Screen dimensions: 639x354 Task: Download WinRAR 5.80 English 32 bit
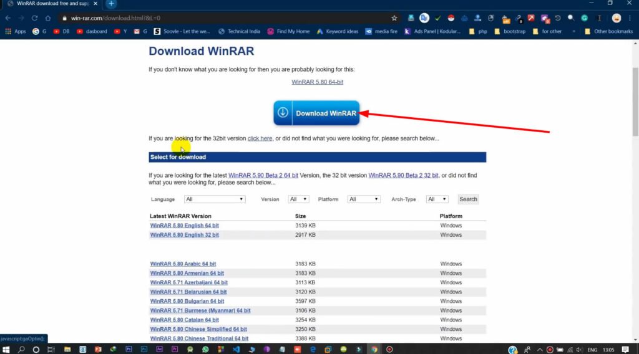[x=184, y=235]
